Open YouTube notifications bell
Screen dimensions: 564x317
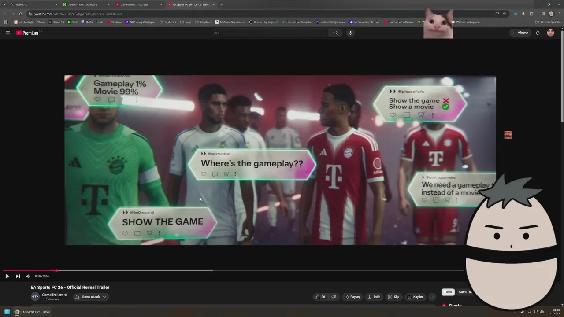point(538,33)
